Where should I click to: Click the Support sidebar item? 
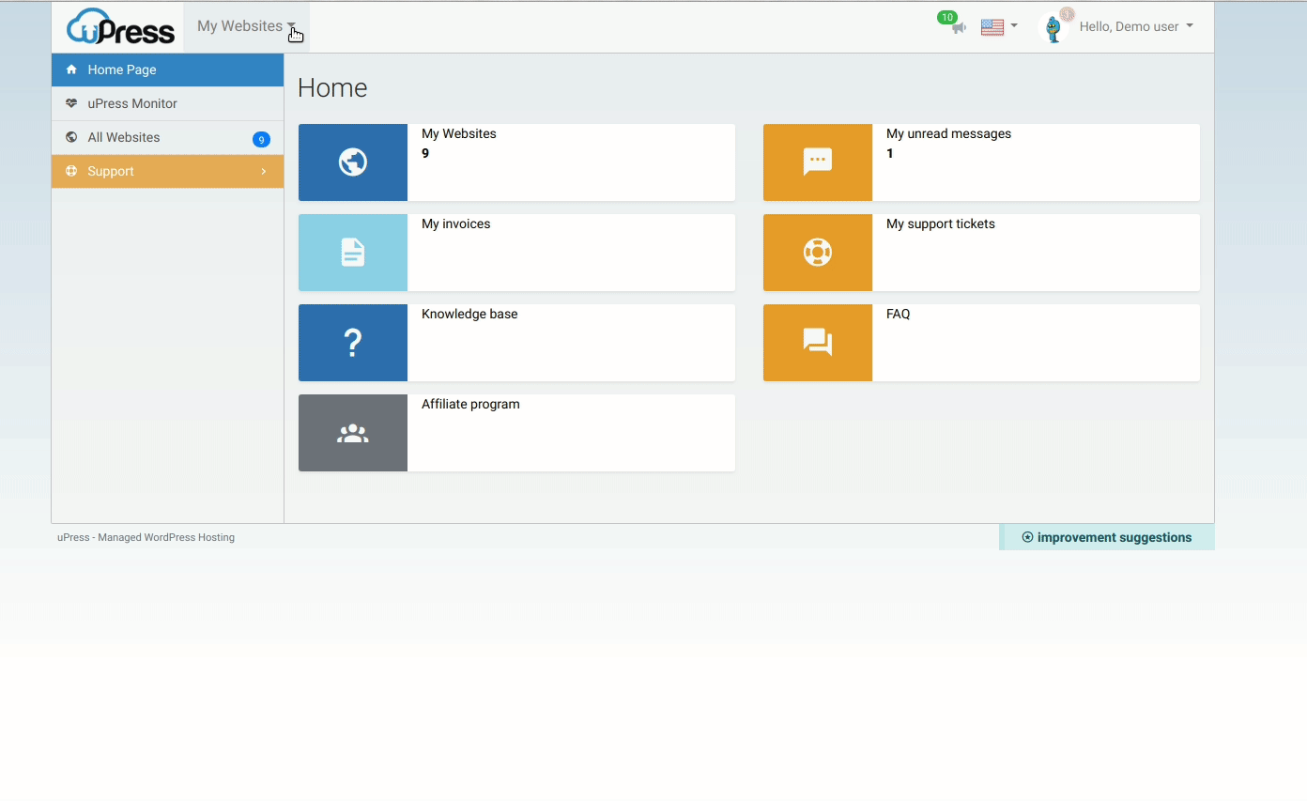(x=167, y=171)
